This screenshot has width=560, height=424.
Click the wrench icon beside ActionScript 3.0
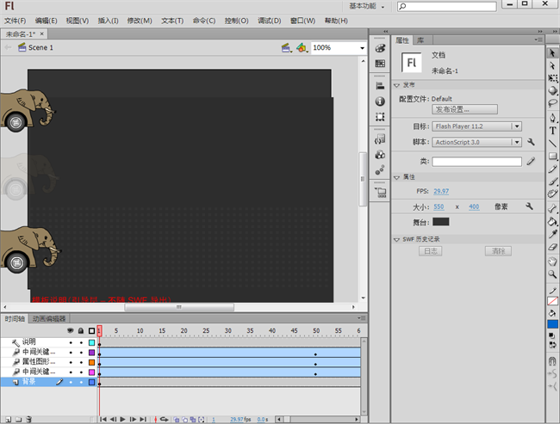click(531, 142)
